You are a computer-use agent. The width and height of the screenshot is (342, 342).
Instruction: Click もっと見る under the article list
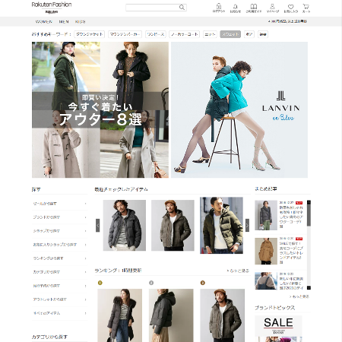coord(299,296)
